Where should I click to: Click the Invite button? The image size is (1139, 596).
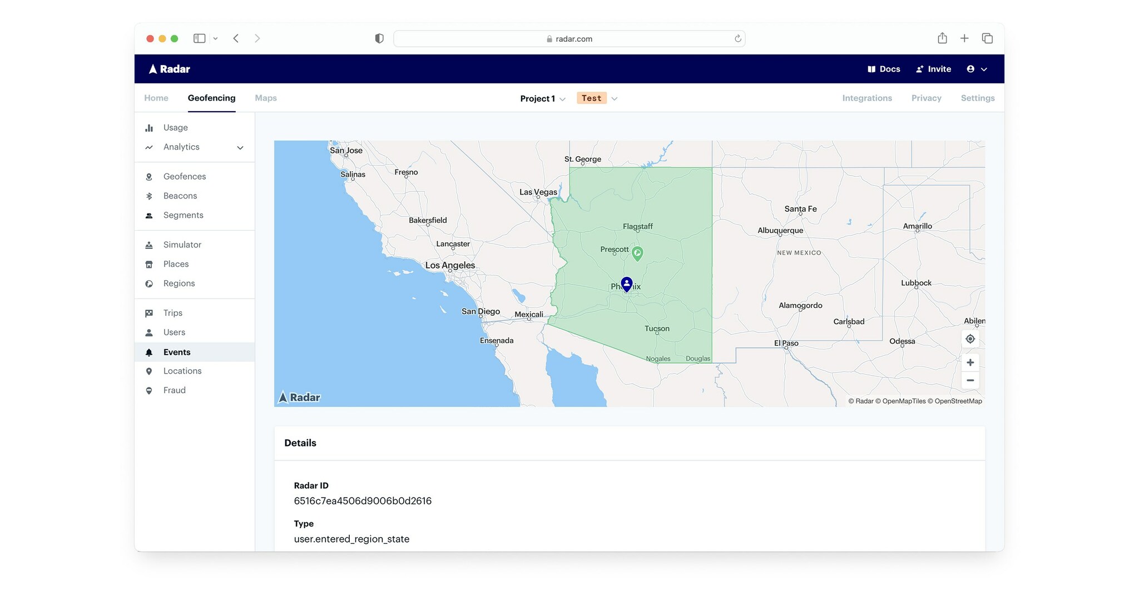[x=933, y=69]
